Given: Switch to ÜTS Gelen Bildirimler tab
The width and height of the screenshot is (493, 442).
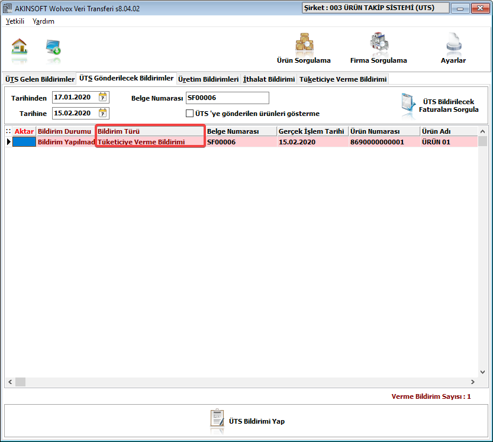Looking at the screenshot, I should pyautogui.click(x=40, y=79).
